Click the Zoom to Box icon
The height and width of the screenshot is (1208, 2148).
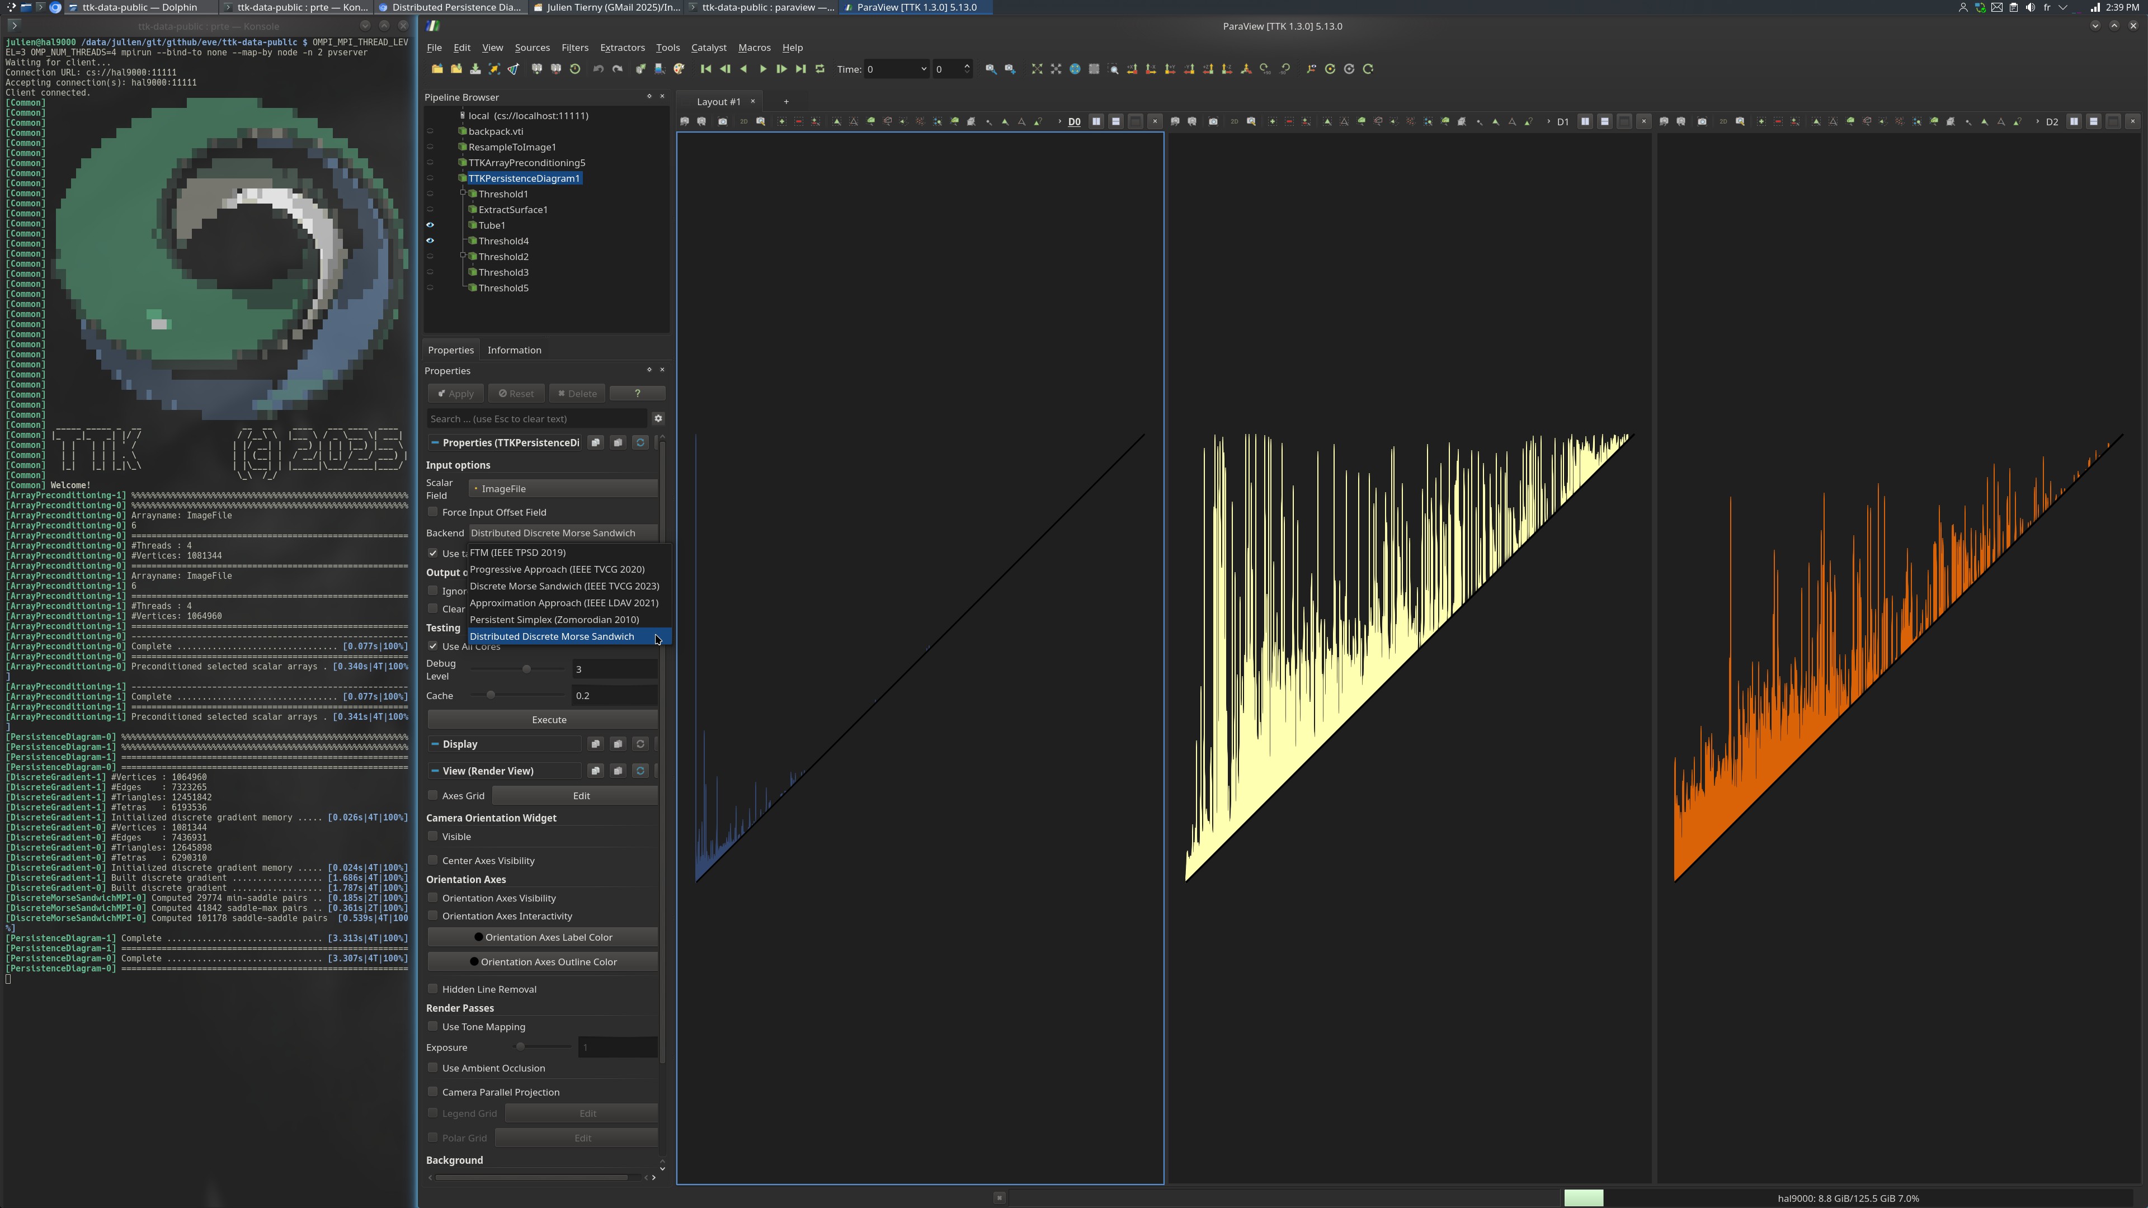point(1113,69)
